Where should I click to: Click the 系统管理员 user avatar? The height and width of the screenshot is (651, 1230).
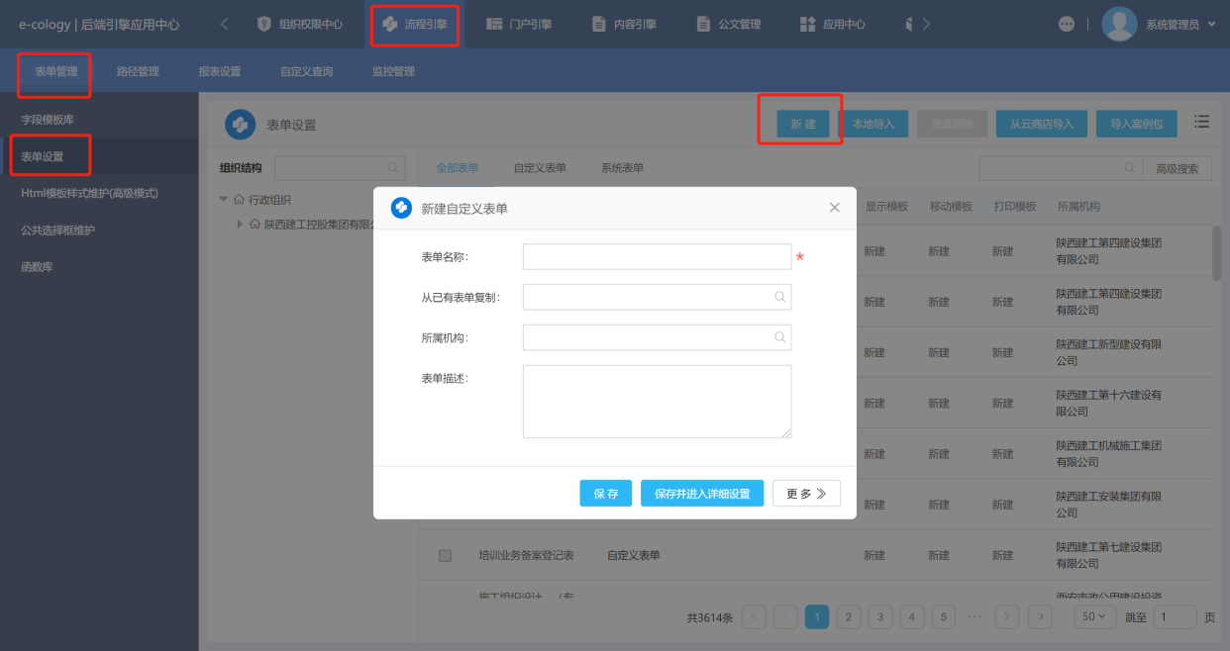[x=1119, y=24]
